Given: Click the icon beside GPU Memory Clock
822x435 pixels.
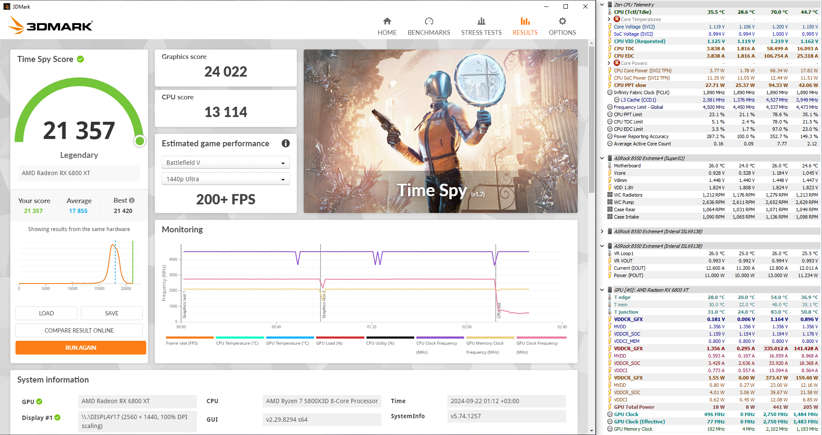Looking at the screenshot, I should [x=610, y=429].
